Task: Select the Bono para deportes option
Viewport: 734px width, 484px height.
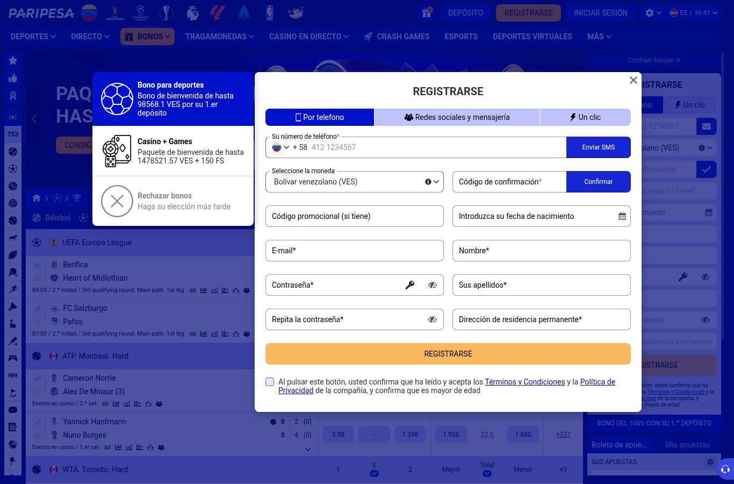Action: point(173,99)
